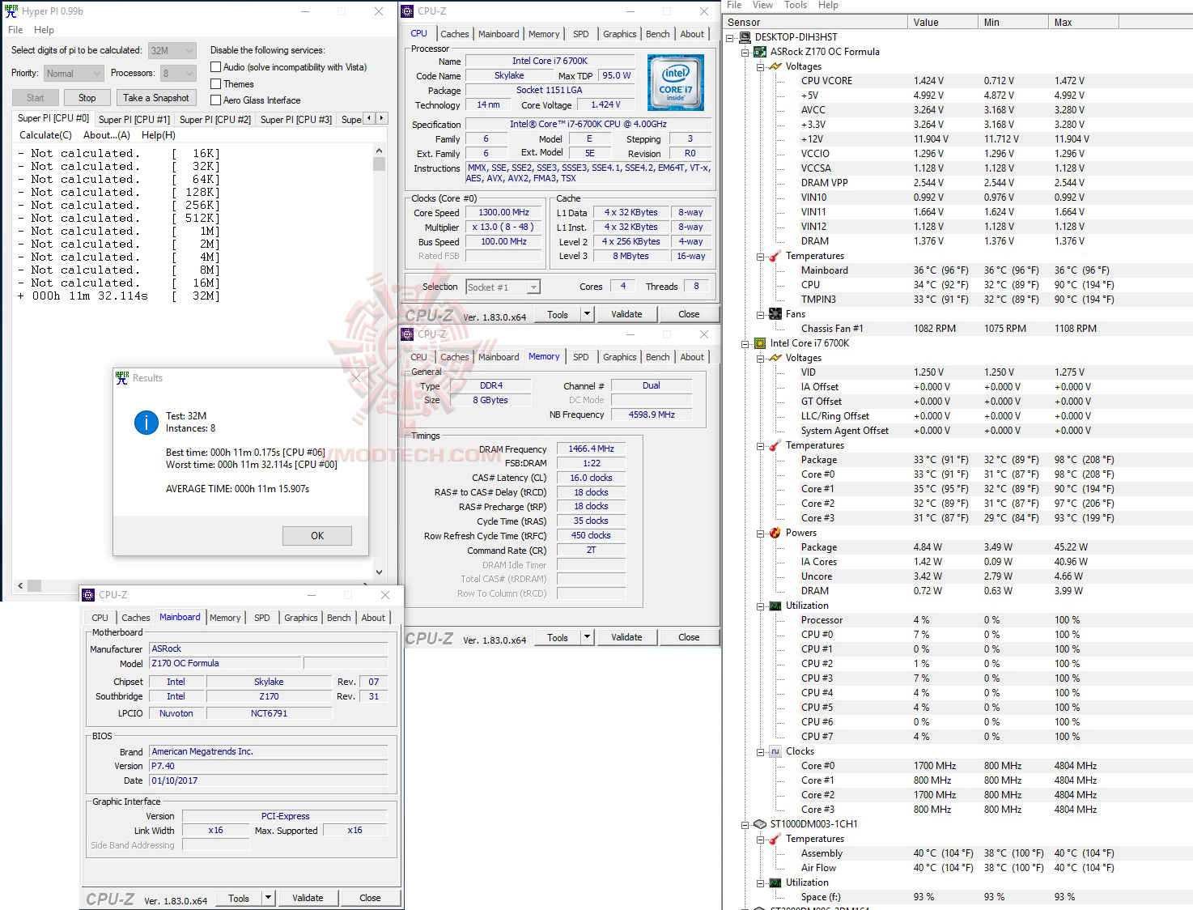Click the Hyper PI title bar icon
This screenshot has height=910, width=1193.
[11, 11]
